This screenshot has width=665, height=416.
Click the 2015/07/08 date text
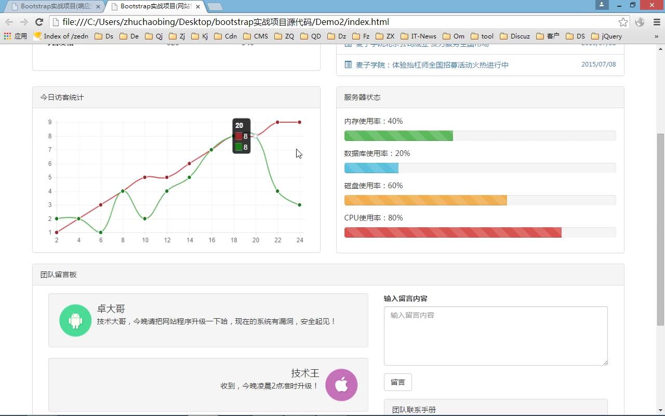point(598,64)
